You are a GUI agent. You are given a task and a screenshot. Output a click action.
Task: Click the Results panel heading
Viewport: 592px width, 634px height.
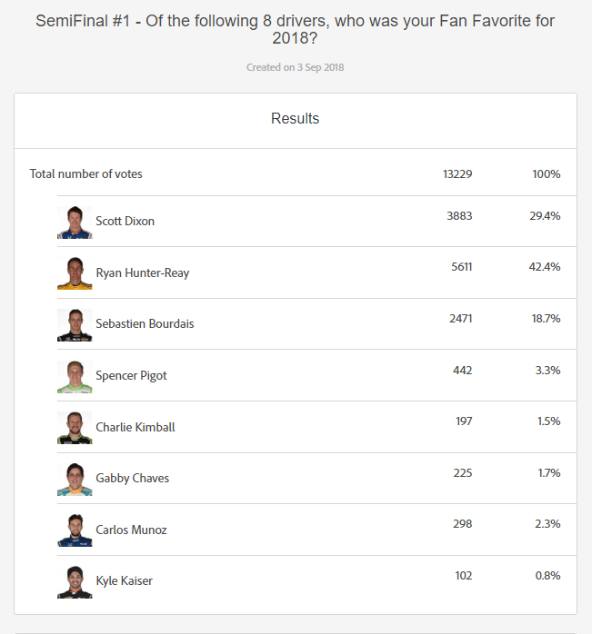click(296, 119)
